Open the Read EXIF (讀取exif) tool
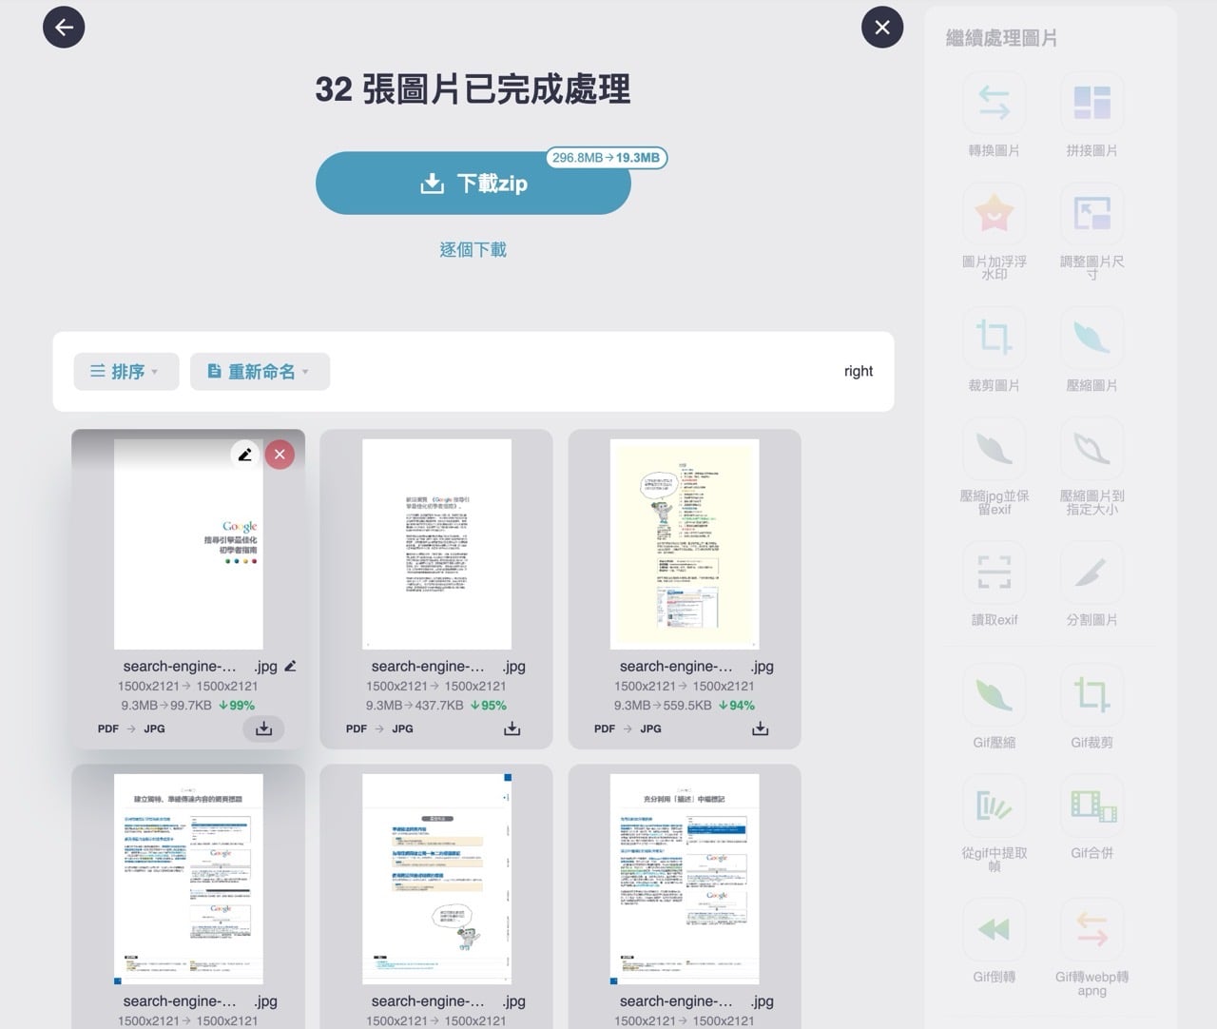Screen dimensions: 1217x1029 point(995,573)
